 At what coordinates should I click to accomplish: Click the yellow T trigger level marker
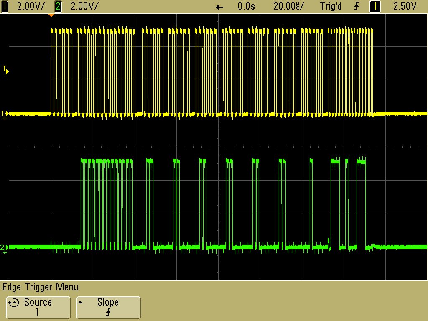pyautogui.click(x=5, y=70)
